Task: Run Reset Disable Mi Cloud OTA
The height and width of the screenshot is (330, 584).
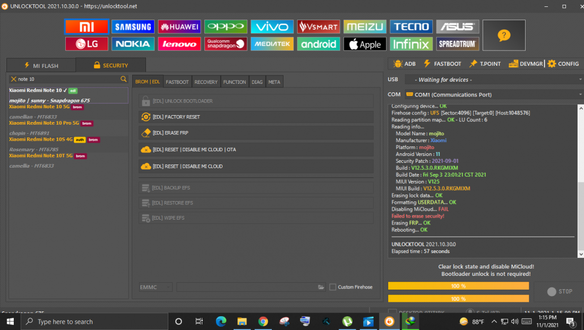Action: point(256,150)
